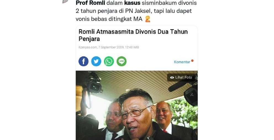
Task: Open the article photo of man with glasses
Action: click(137, 105)
